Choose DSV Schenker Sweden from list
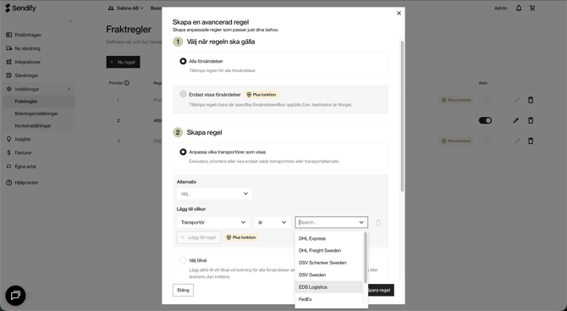 pyautogui.click(x=329, y=263)
